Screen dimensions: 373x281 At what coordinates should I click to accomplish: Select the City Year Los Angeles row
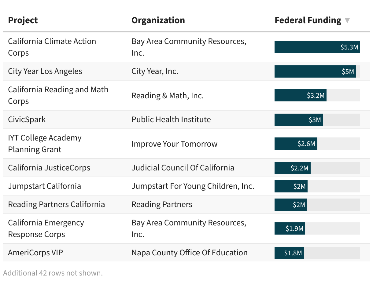(x=45, y=71)
